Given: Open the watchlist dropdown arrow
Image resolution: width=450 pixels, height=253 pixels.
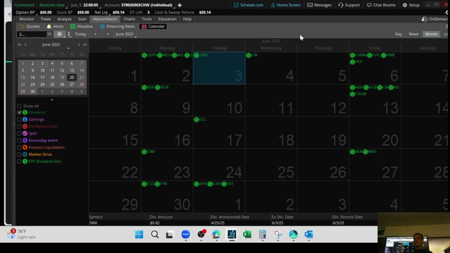Looking at the screenshot, I should click(49, 34).
